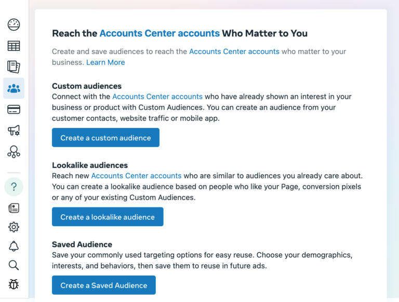
Task: Open the Billing credit card icon
Action: [x=14, y=110]
